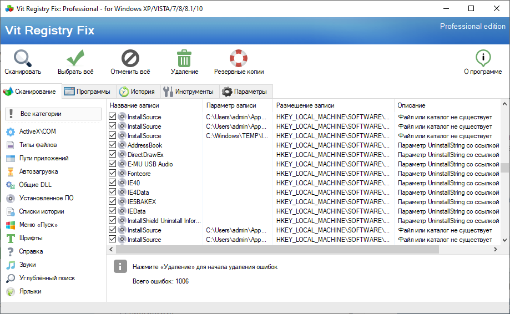Image resolution: width=510 pixels, height=314 pixels.
Task: Uncheck the IEData entry checkbox
Action: pyautogui.click(x=113, y=211)
